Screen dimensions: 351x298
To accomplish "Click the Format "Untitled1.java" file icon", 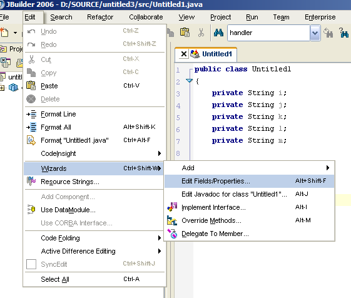I will coord(31,140).
